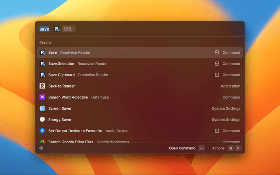The height and width of the screenshot is (175, 280).
Task: Click the URL argument field
Action: (x=68, y=29)
